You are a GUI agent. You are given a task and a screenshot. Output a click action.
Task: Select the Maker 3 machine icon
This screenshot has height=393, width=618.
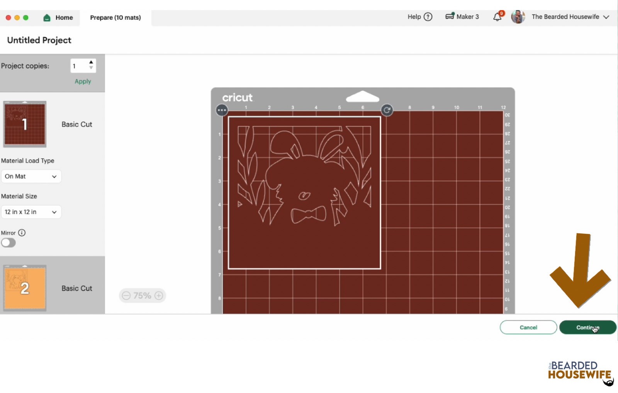(450, 17)
